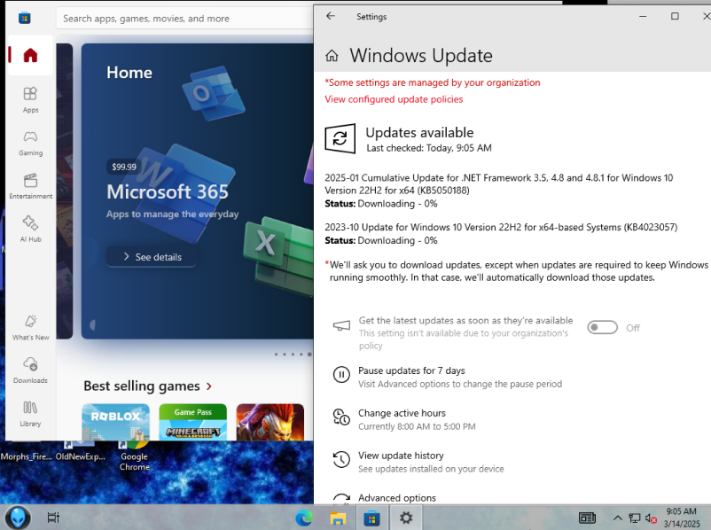This screenshot has height=530, width=711.
Task: Open Task View on the taskbar
Action: 53,518
